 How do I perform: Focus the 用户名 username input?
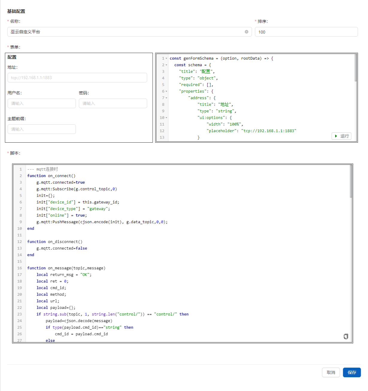click(42, 103)
